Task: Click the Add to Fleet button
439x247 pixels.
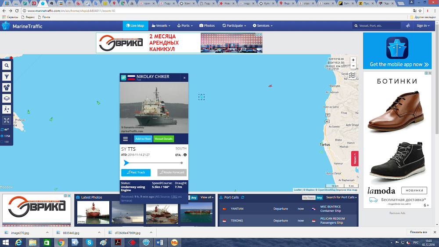Action: [143, 139]
